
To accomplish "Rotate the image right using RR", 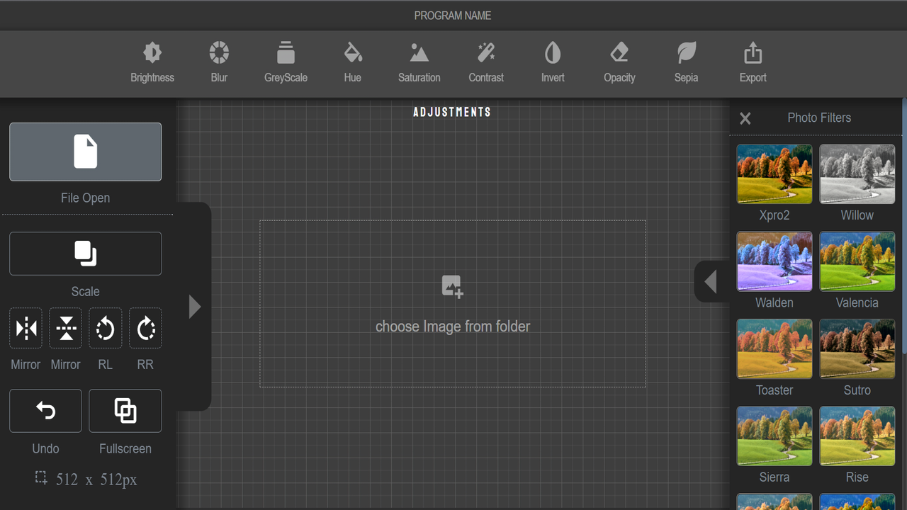I will click(145, 328).
